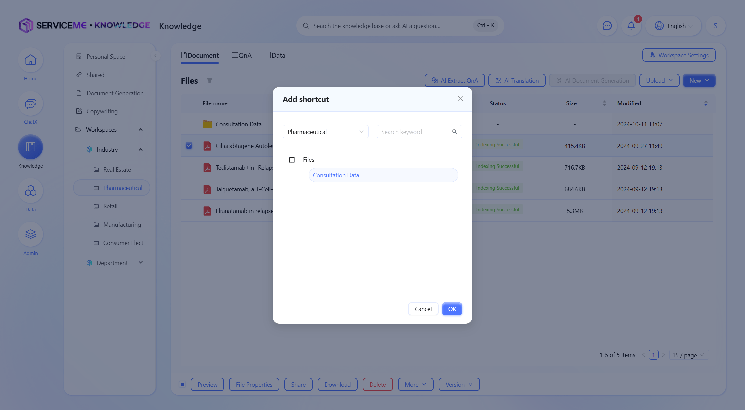Viewport: 745px width, 410px height.
Task: Click the Cancel button
Action: 423,309
